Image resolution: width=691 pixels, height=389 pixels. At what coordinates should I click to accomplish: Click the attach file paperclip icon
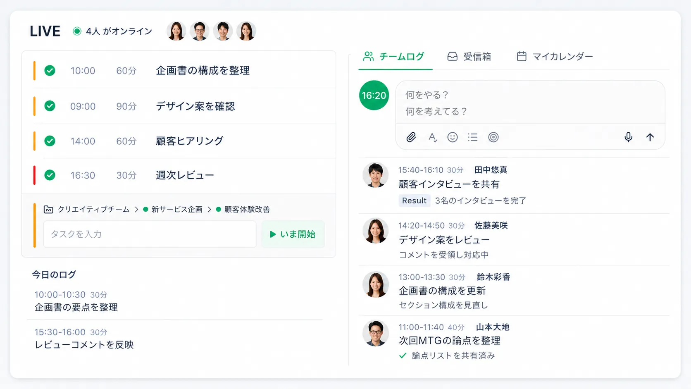coord(411,137)
